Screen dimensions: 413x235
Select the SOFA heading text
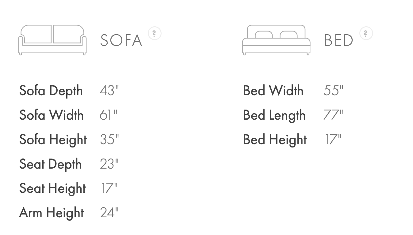(x=121, y=40)
